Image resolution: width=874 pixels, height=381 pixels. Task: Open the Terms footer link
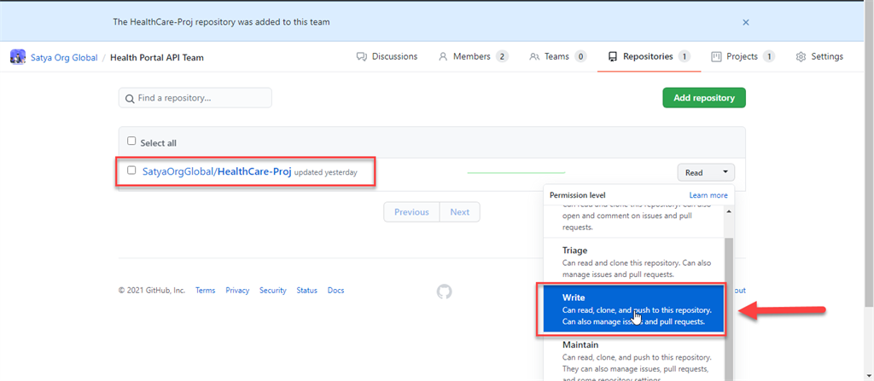[x=205, y=290]
